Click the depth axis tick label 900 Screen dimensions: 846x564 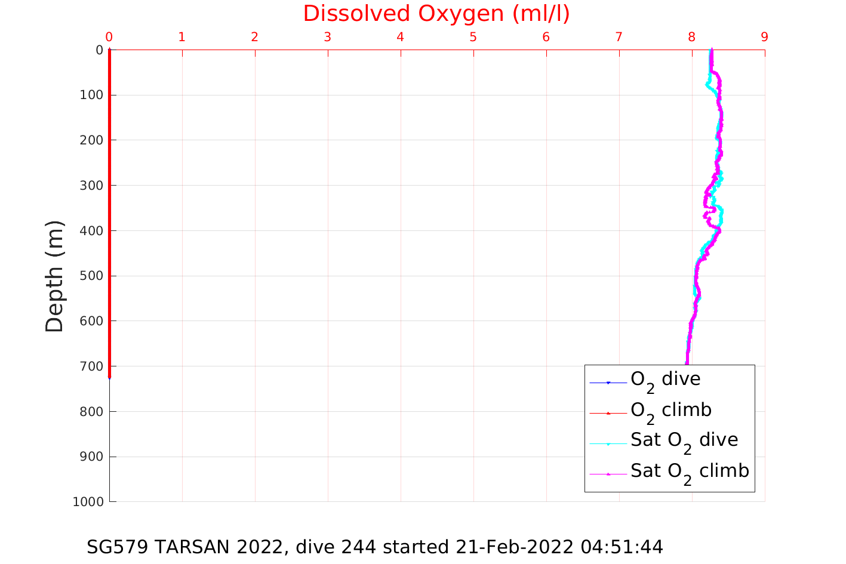click(91, 457)
